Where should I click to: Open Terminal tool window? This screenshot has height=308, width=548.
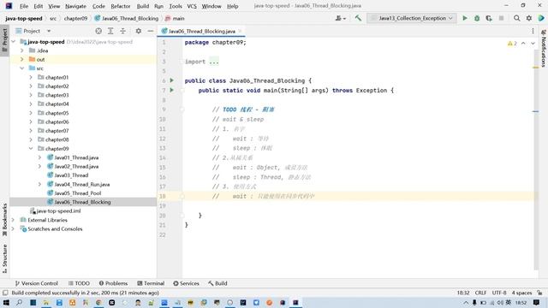point(151,283)
